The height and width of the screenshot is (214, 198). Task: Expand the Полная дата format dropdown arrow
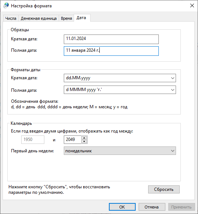click(x=172, y=90)
